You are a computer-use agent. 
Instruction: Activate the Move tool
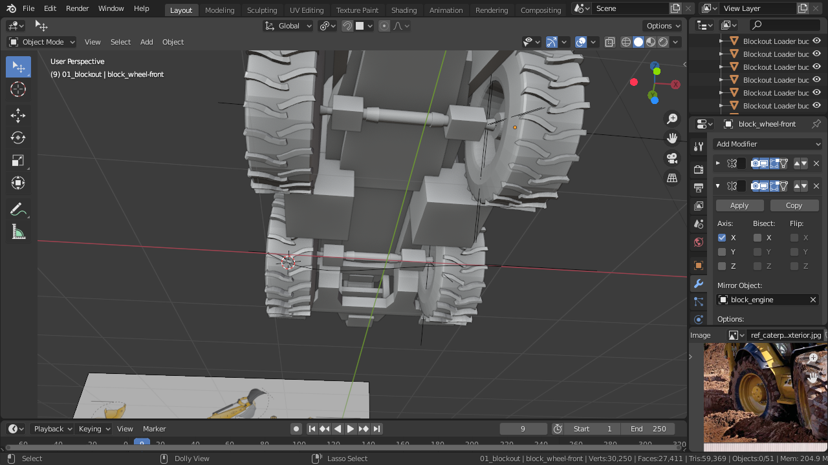(x=18, y=116)
